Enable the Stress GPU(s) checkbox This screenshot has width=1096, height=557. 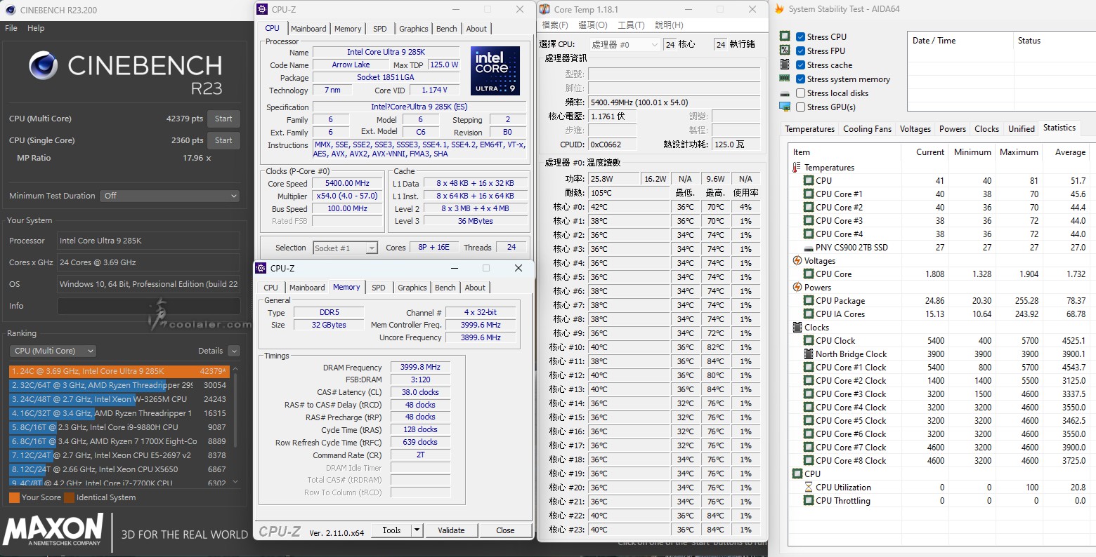click(x=800, y=107)
